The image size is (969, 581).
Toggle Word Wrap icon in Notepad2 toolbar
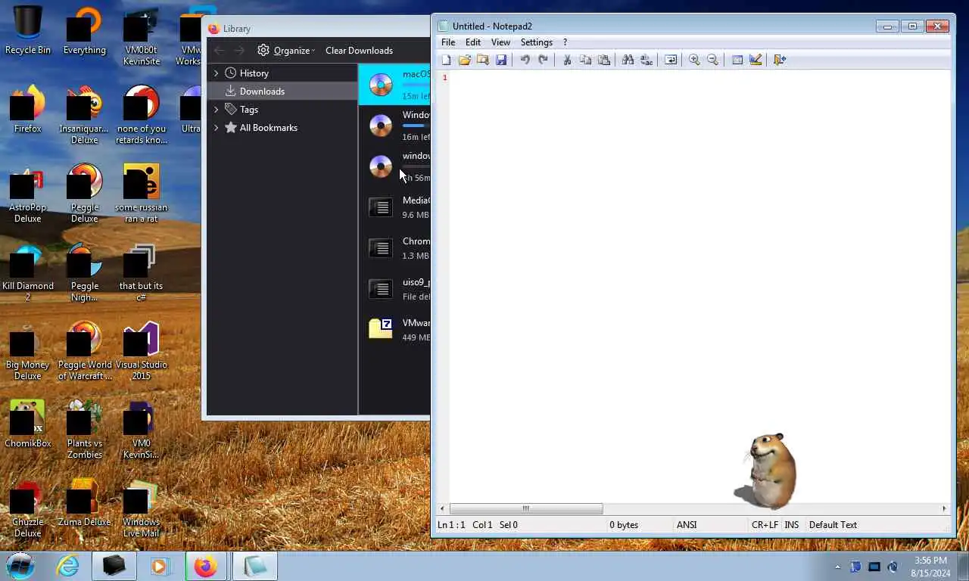670,60
